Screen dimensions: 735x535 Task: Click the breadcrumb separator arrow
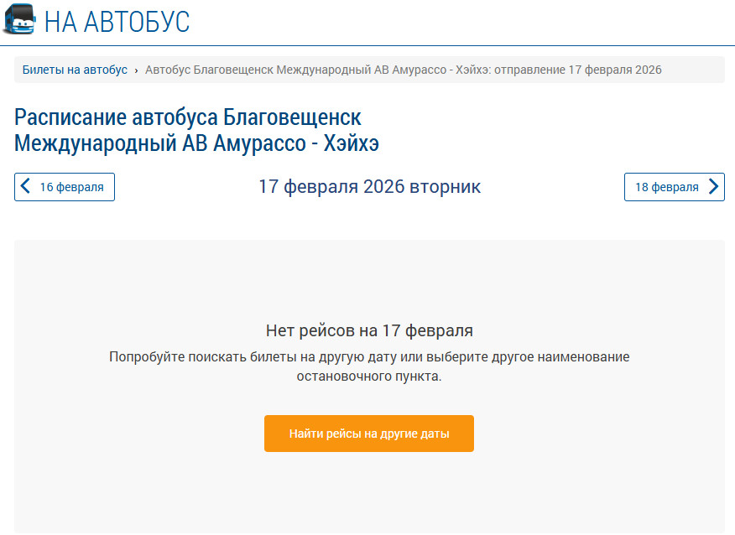click(137, 70)
